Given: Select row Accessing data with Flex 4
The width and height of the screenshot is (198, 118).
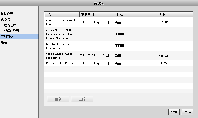Looking at the screenshot, I should pyautogui.click(x=119, y=22).
